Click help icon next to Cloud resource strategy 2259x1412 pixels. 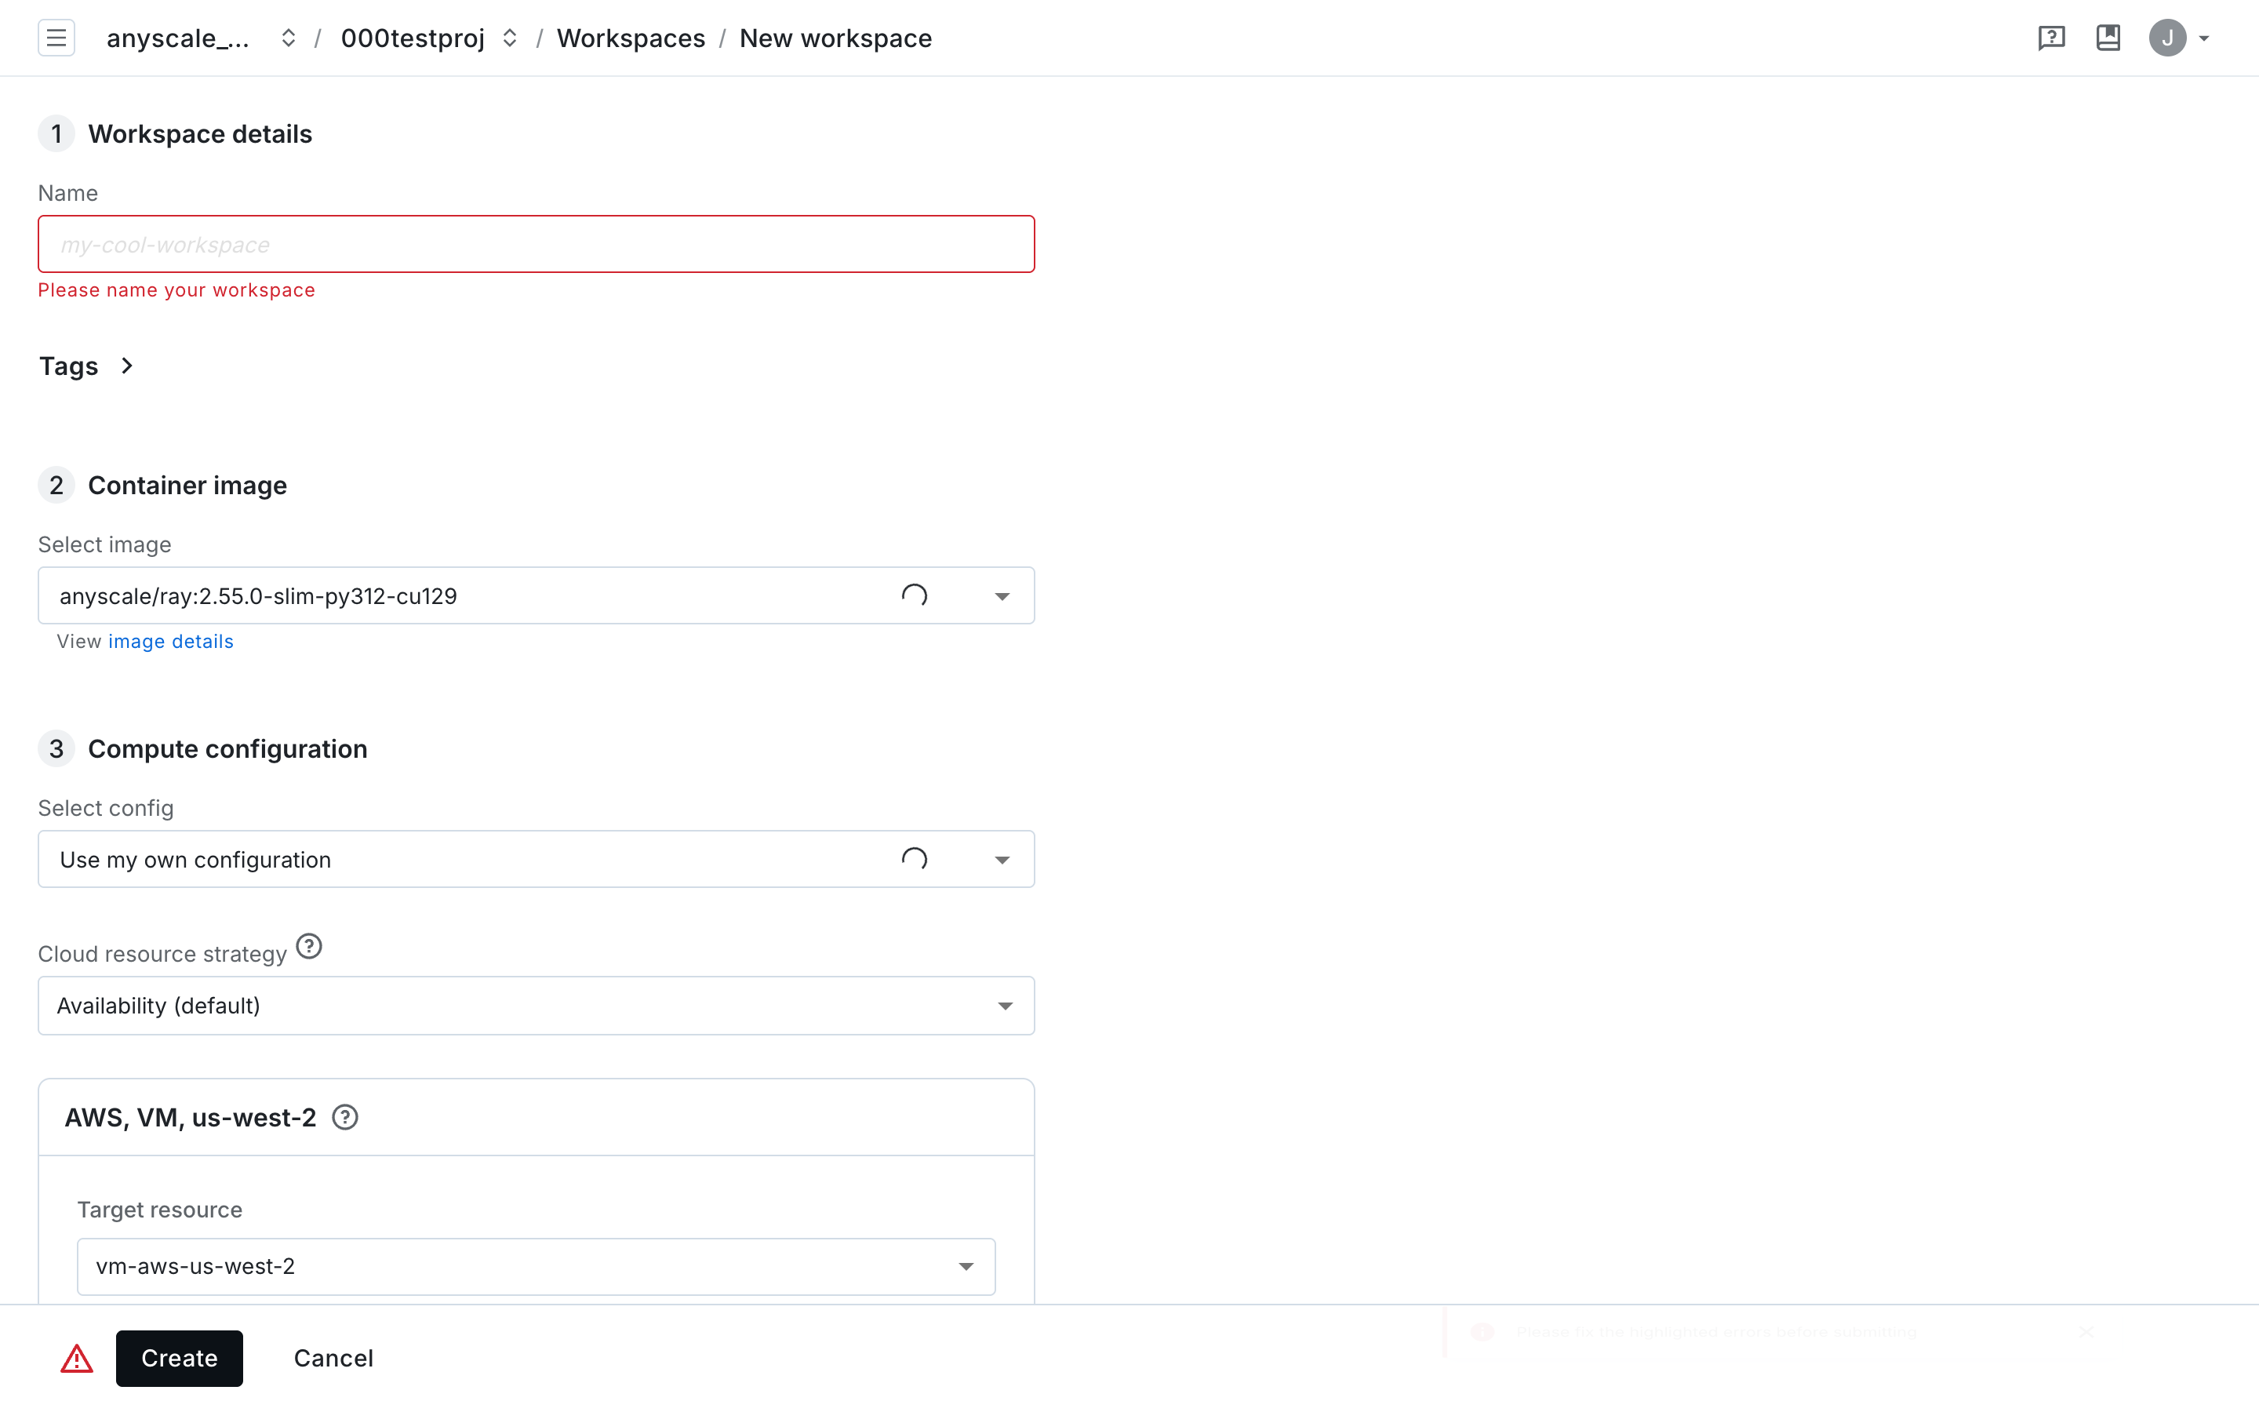pyautogui.click(x=309, y=947)
